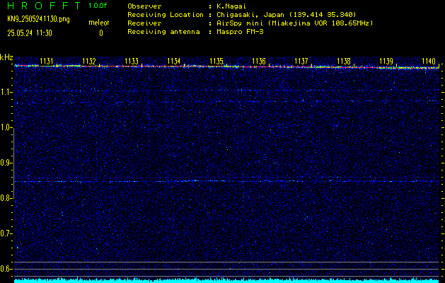This screenshot has height=283, width=445.
Task: Click the 1132 time marker
Action: [89, 61]
